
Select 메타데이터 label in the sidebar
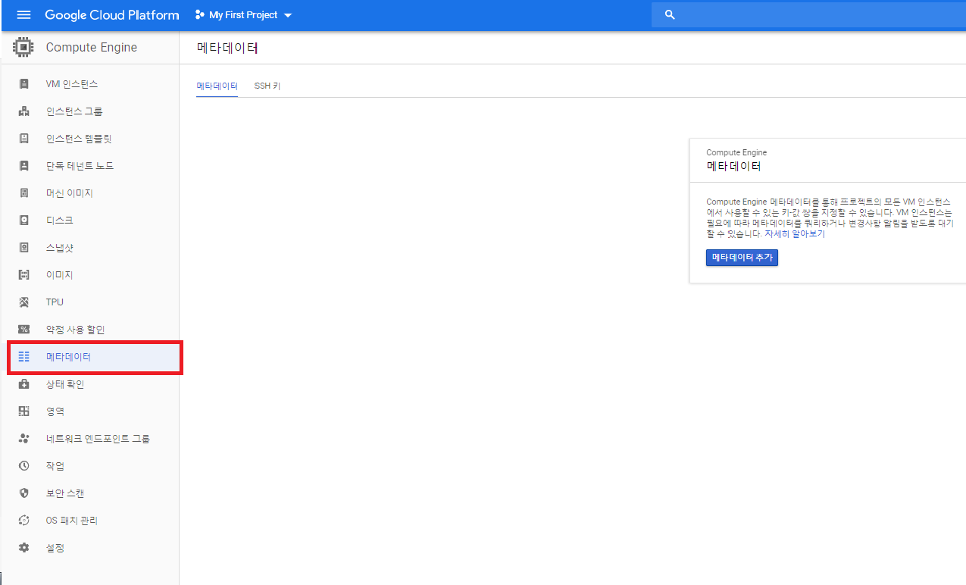[68, 357]
